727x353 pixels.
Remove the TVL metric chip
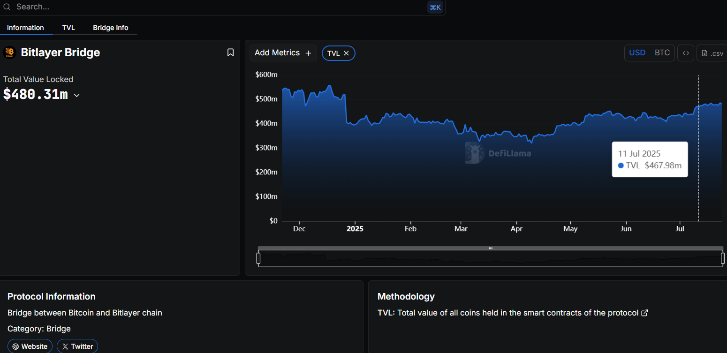(x=346, y=53)
